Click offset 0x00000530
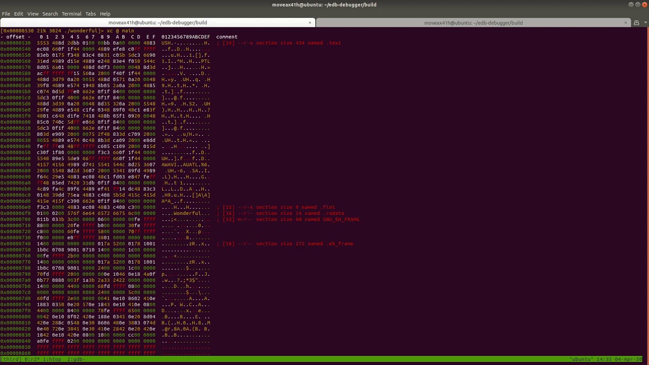The height and width of the screenshot is (365, 649). 15,43
